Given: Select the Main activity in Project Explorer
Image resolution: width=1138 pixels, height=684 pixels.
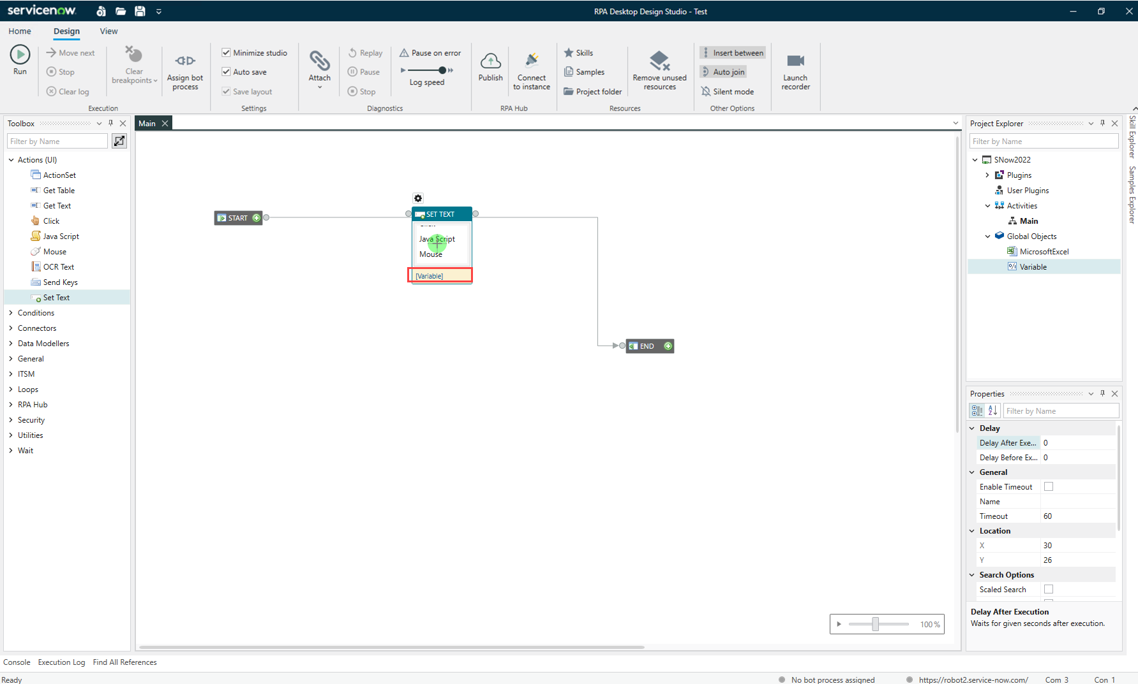Looking at the screenshot, I should (1029, 221).
